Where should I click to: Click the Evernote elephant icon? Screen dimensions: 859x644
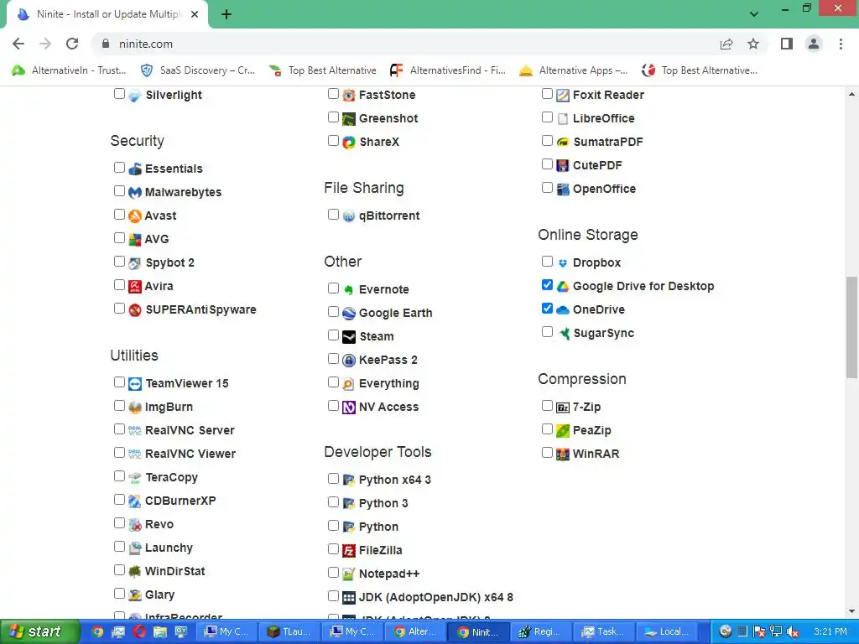(x=349, y=289)
